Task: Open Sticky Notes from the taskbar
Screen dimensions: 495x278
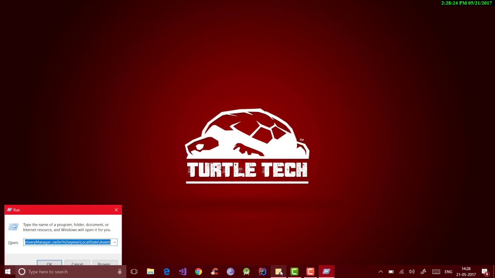Action: [x=278, y=272]
